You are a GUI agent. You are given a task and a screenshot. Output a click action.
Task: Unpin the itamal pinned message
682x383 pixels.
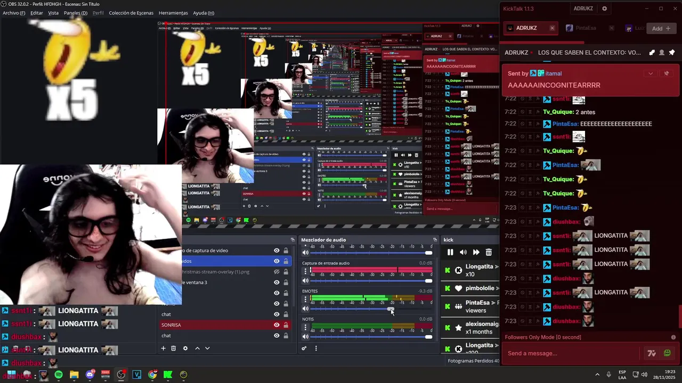(x=666, y=73)
